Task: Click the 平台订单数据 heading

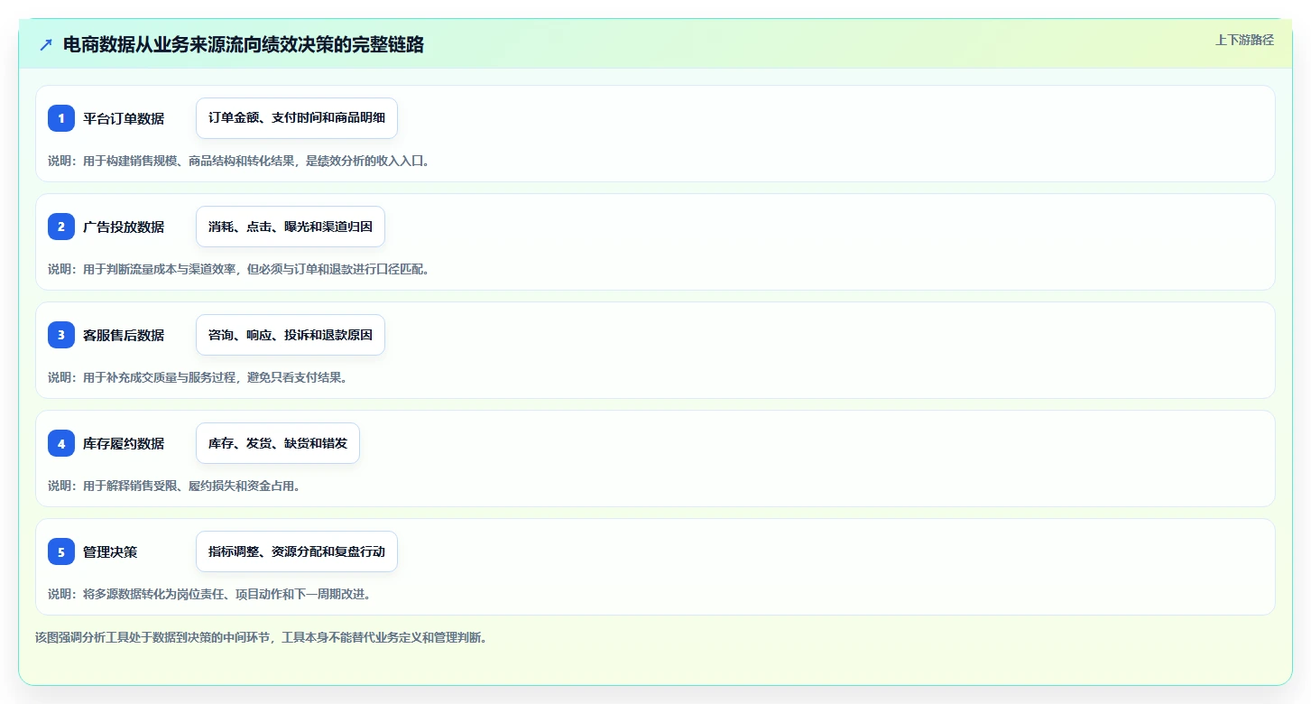Action: point(124,118)
